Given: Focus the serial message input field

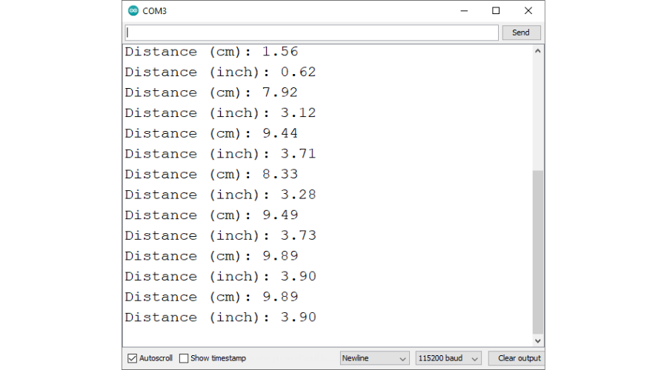Looking at the screenshot, I should coord(311,33).
